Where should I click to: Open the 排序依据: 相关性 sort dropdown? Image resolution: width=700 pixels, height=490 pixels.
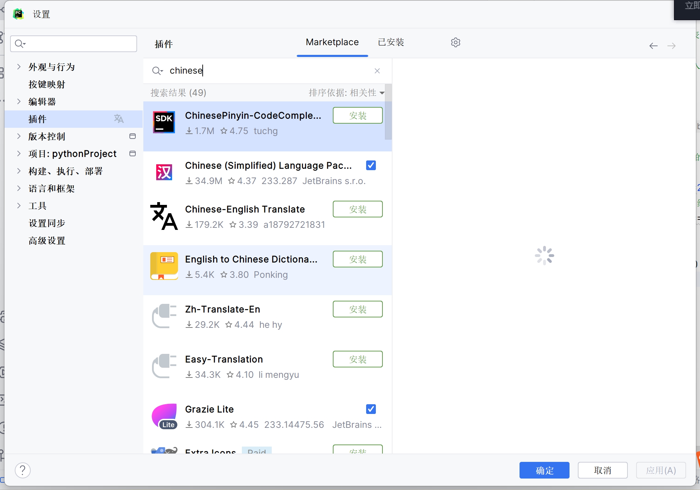pos(346,93)
